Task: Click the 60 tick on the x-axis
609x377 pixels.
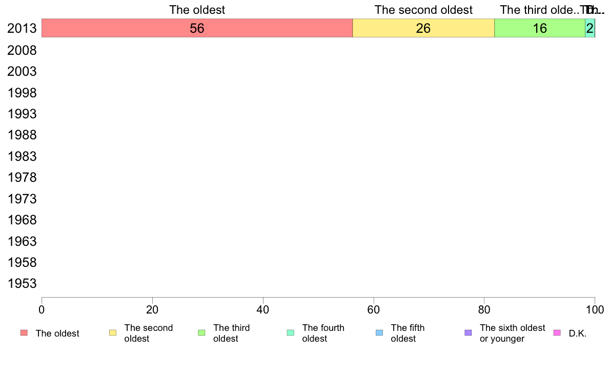Action: (374, 309)
